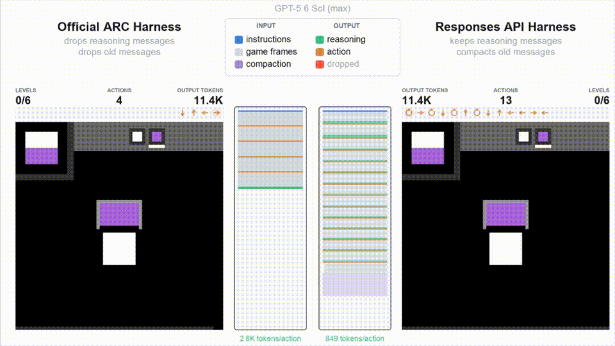Click the "Official ARC Harness" heading
The width and height of the screenshot is (615, 346).
(119, 27)
